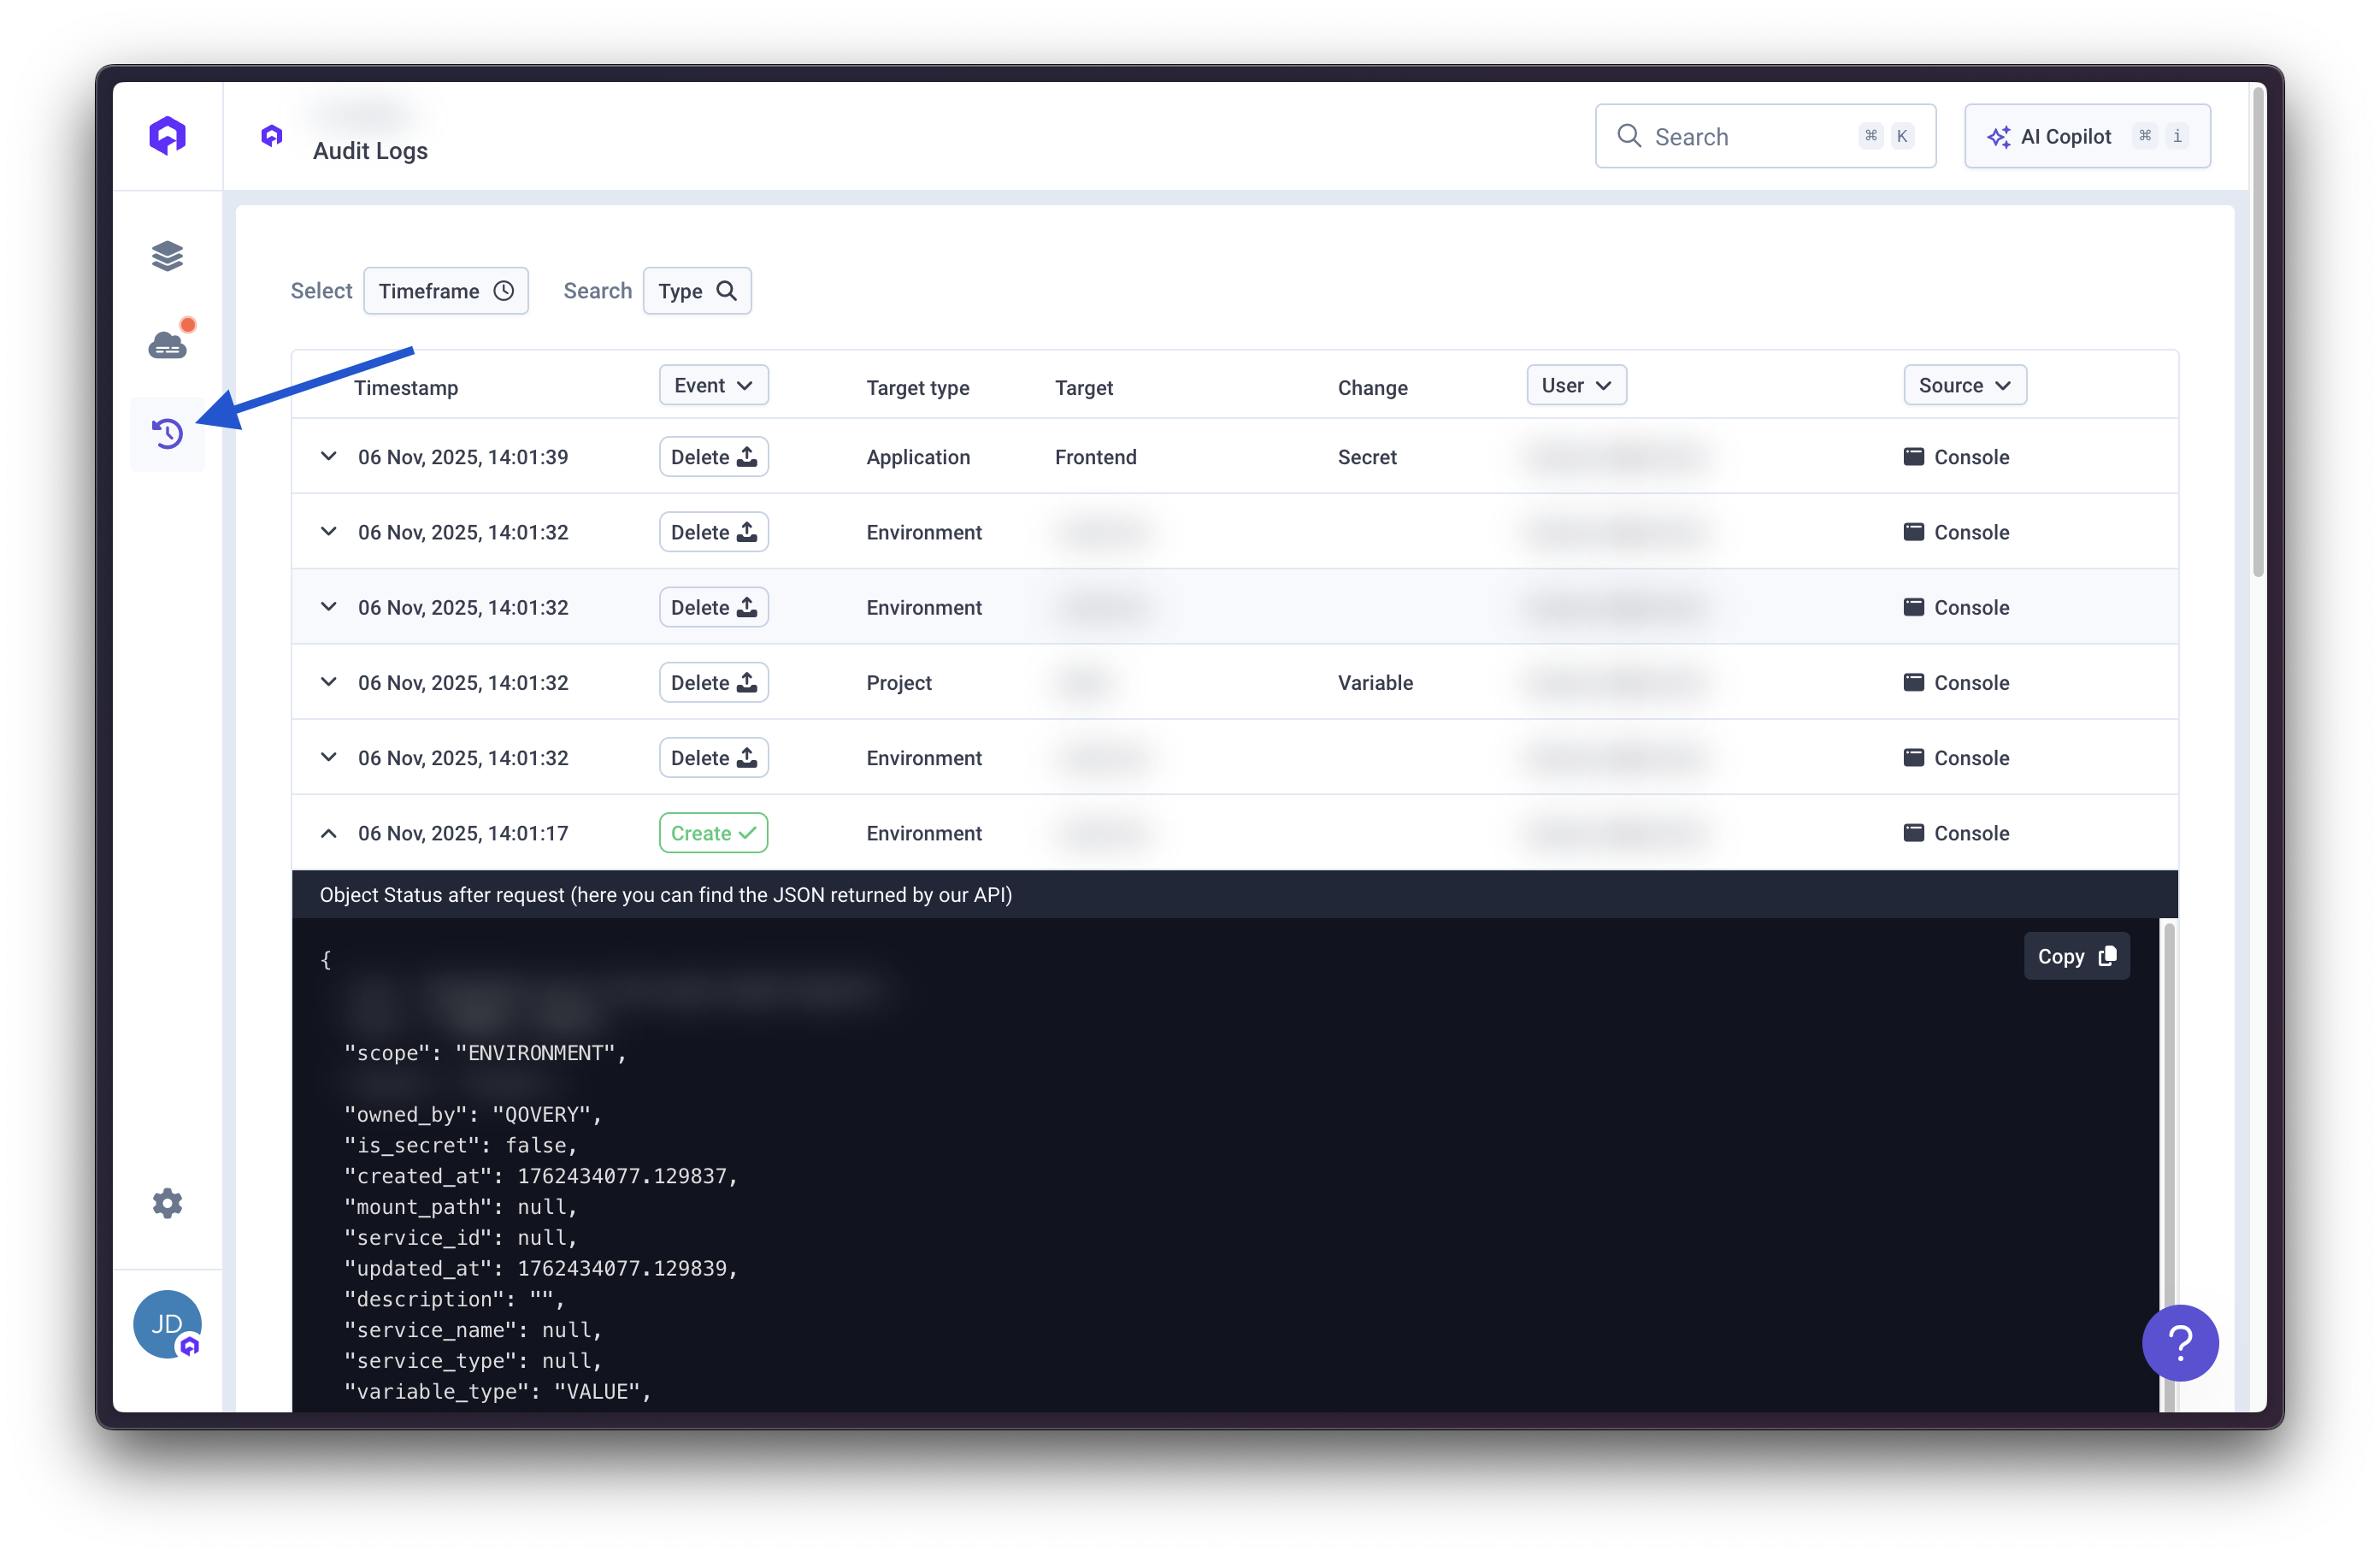Open the Source filter dropdown
This screenshot has height=1556, width=2380.
click(x=1964, y=385)
